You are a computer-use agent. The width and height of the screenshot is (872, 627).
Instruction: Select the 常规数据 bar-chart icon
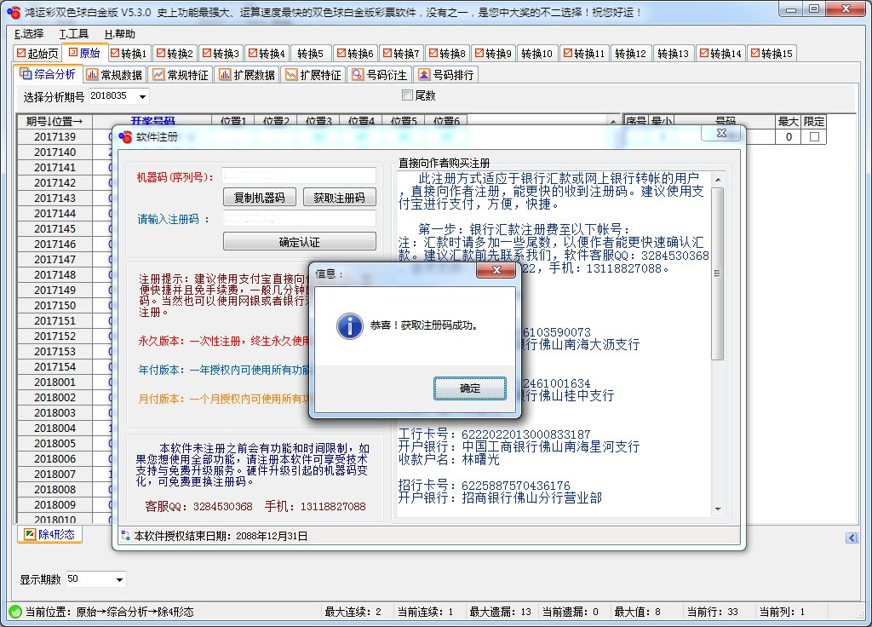click(90, 74)
